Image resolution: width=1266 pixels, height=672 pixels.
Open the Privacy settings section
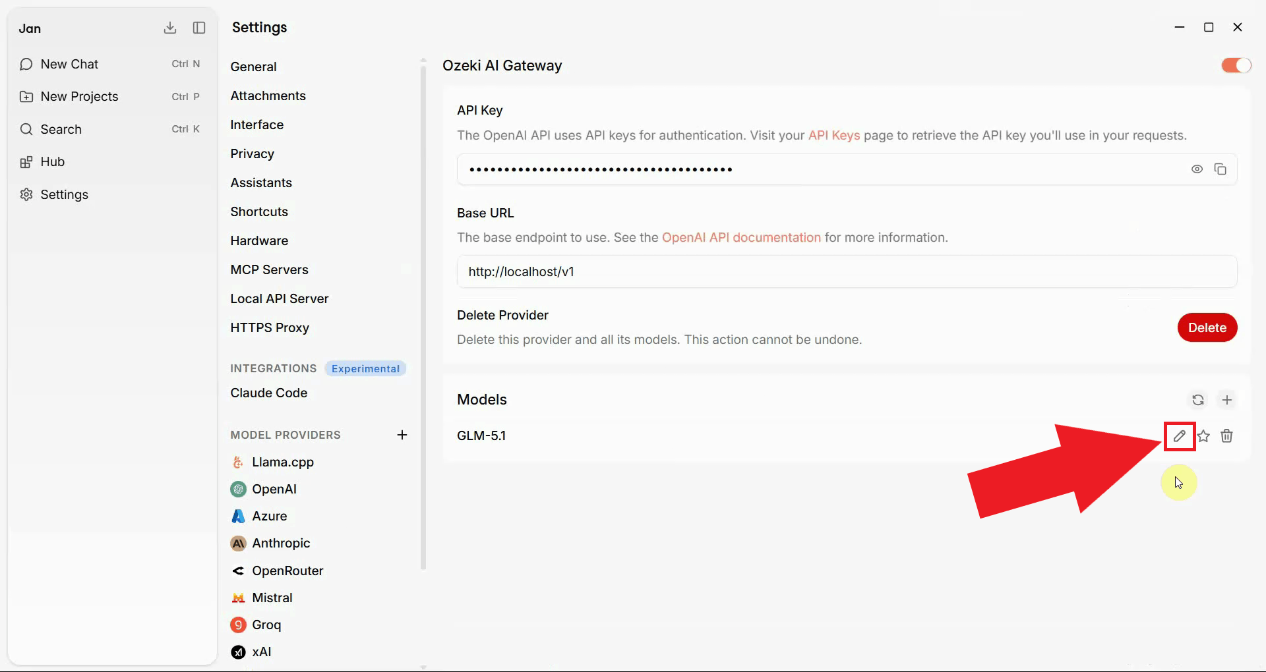252,154
